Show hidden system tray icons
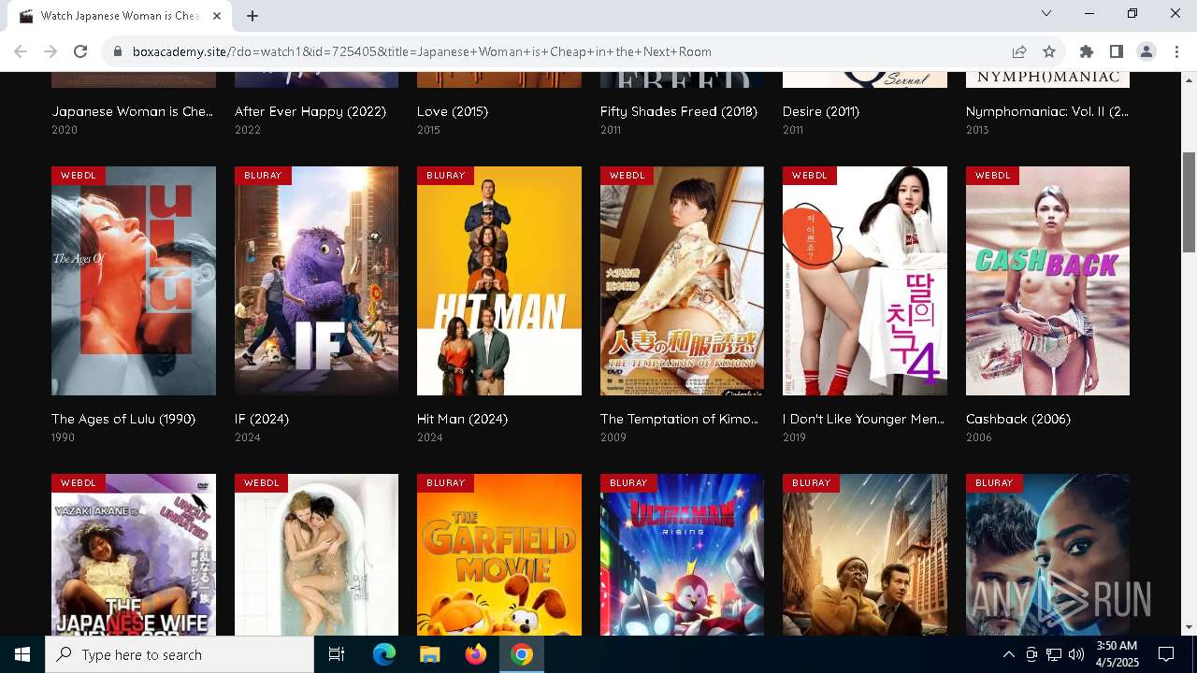 (x=1008, y=654)
